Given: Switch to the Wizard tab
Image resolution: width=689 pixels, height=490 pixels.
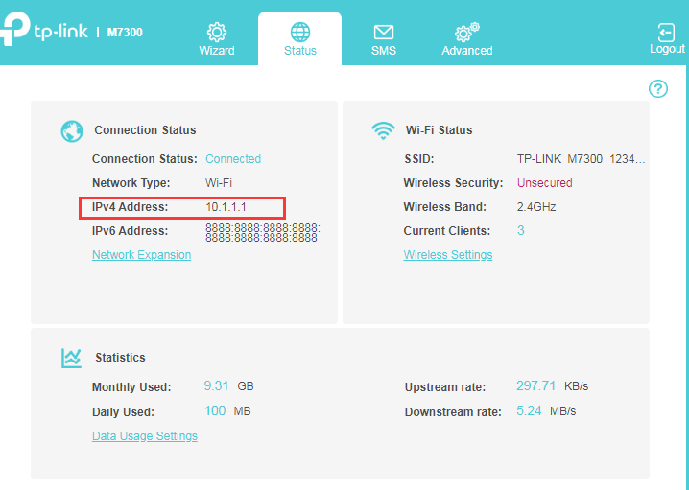Looking at the screenshot, I should coord(217,38).
